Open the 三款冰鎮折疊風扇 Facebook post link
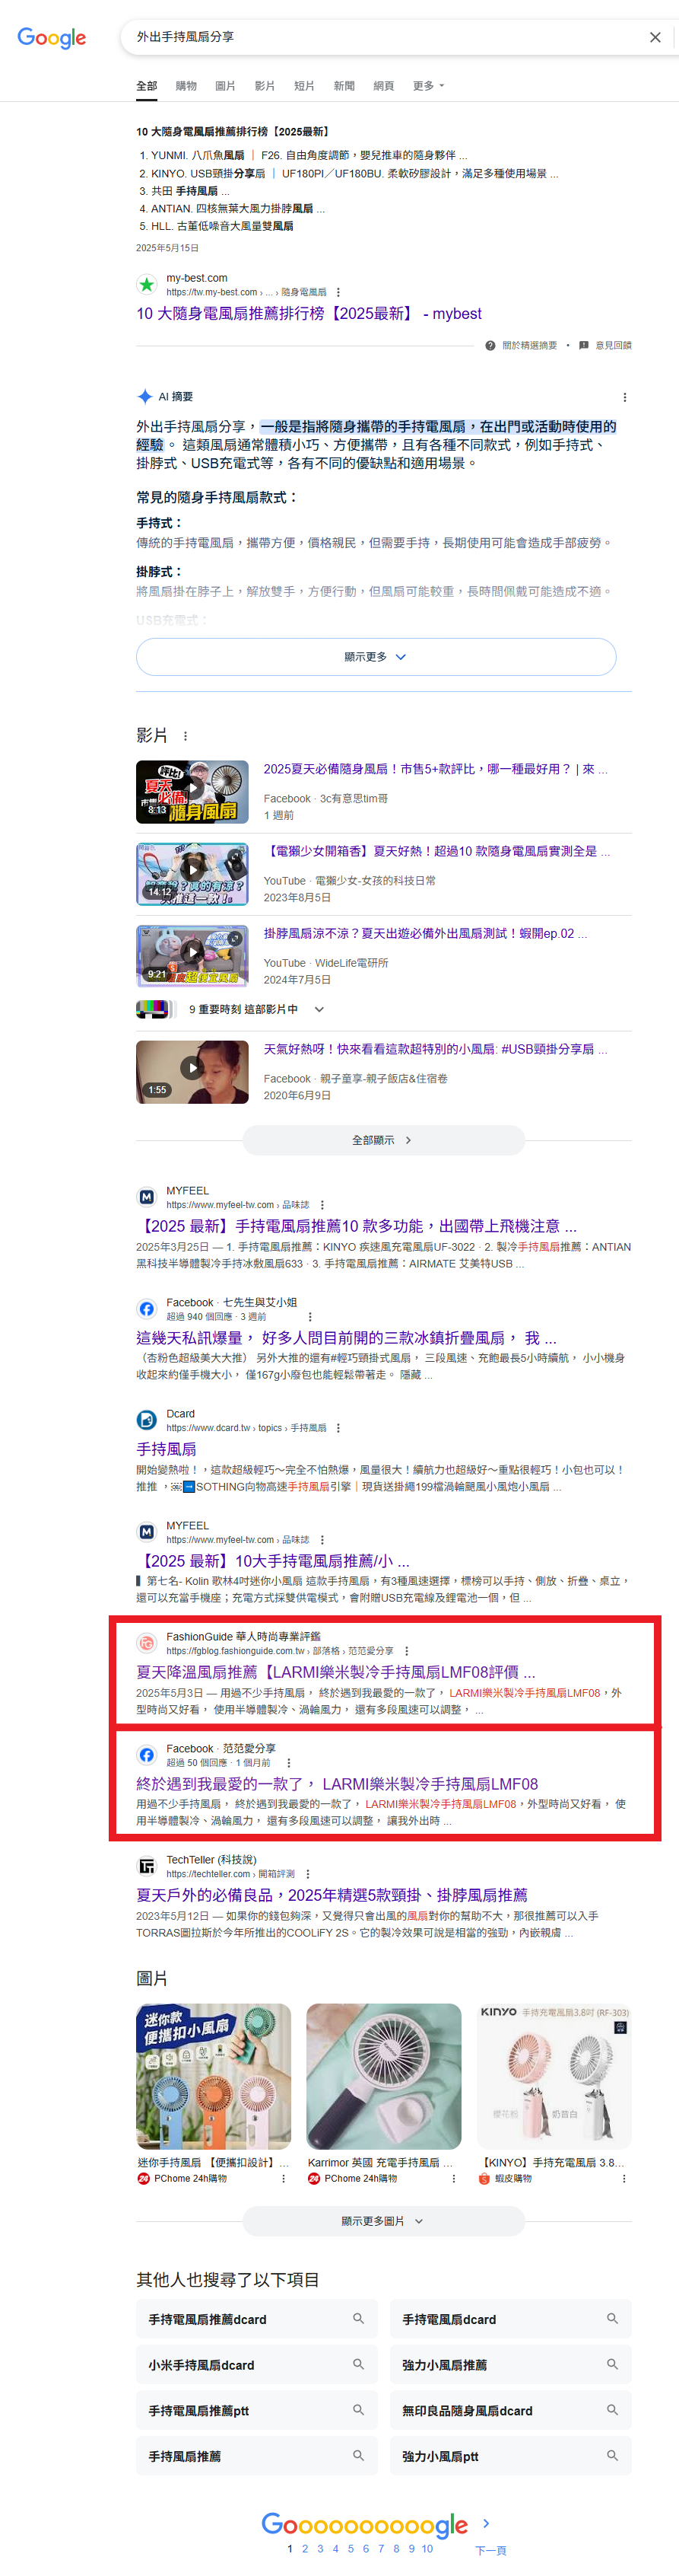Viewport: 679px width, 2576px height. (x=347, y=1338)
